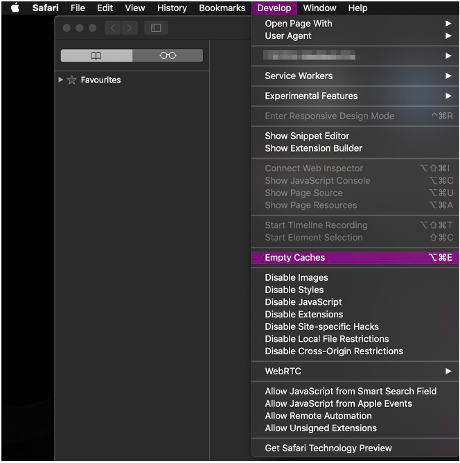Open the User Agent submenu
The height and width of the screenshot is (463, 460).
pos(288,36)
